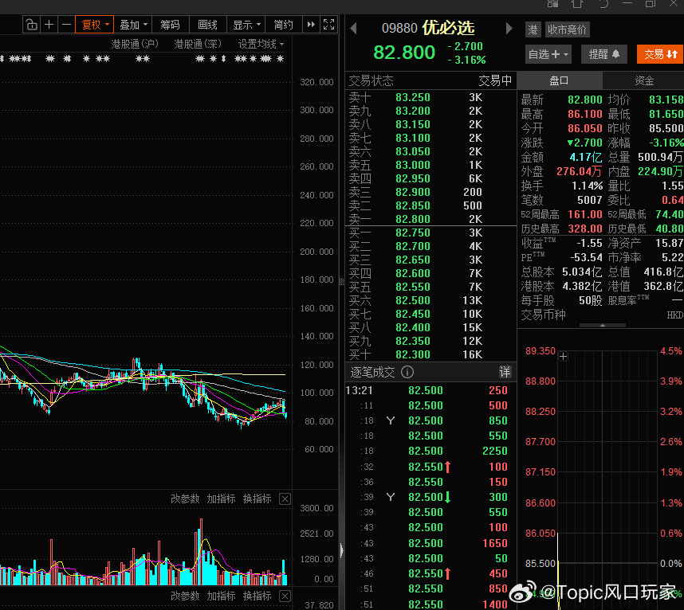Screen dimensions: 684x610
Task: Click the title bar grid layout icon
Action: pos(552,3)
